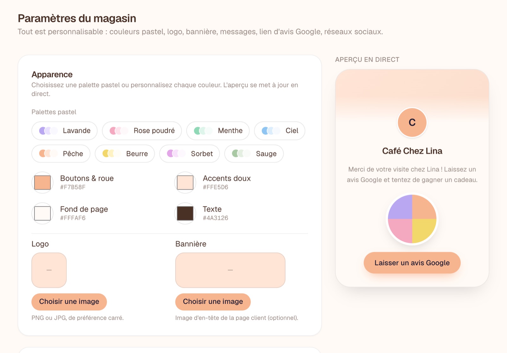Click the Logo image placeholder
This screenshot has height=353, width=507.
[49, 270]
